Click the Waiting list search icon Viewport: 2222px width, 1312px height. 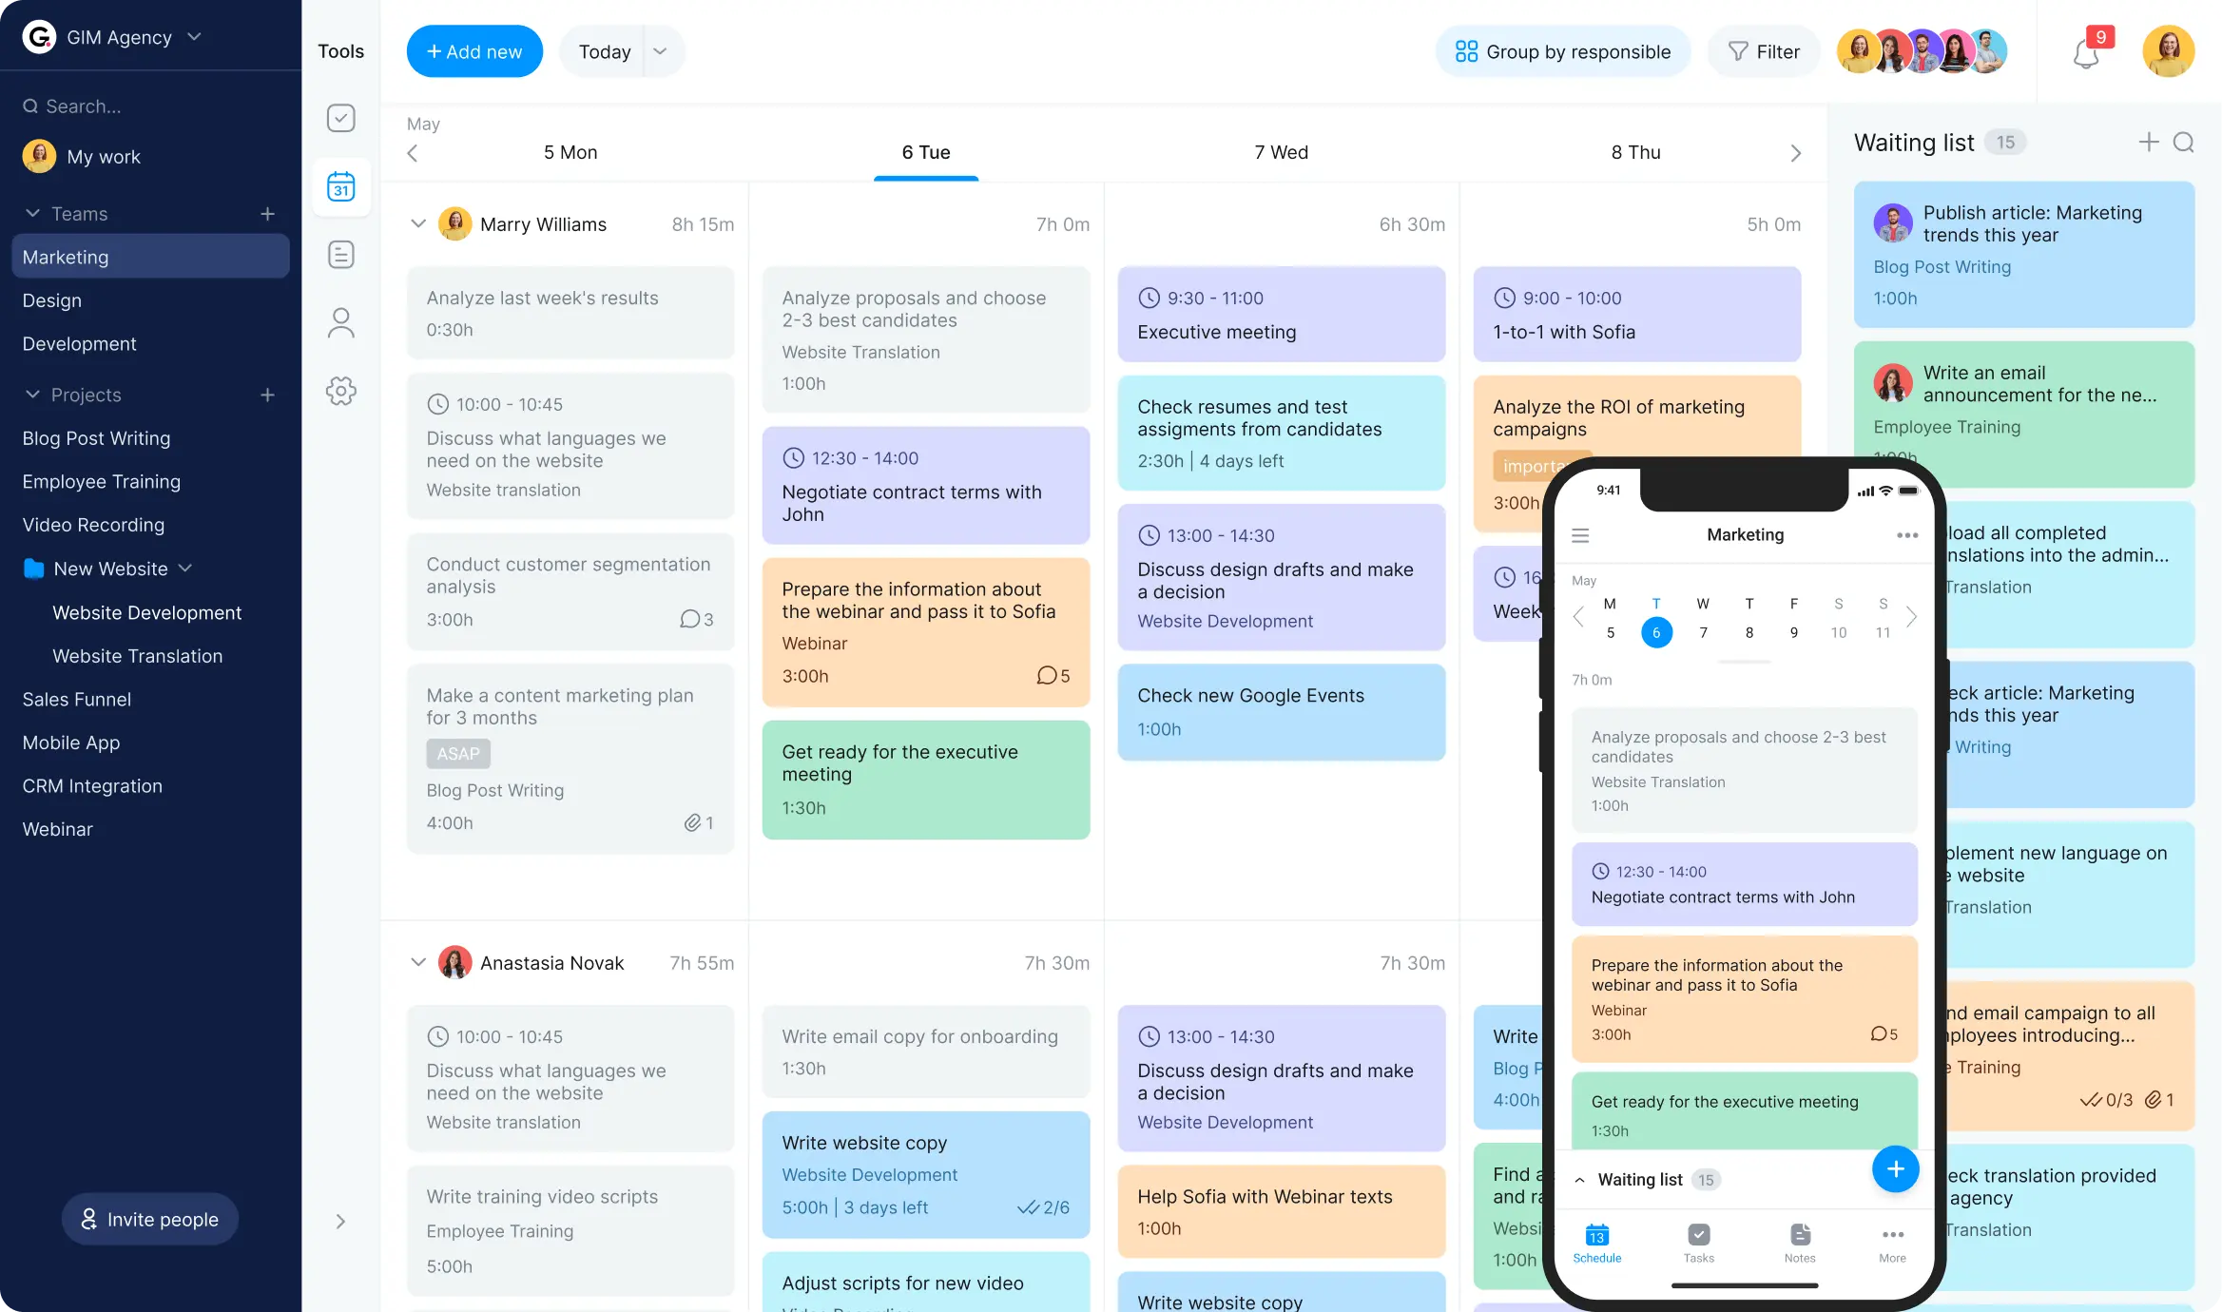(x=2183, y=143)
